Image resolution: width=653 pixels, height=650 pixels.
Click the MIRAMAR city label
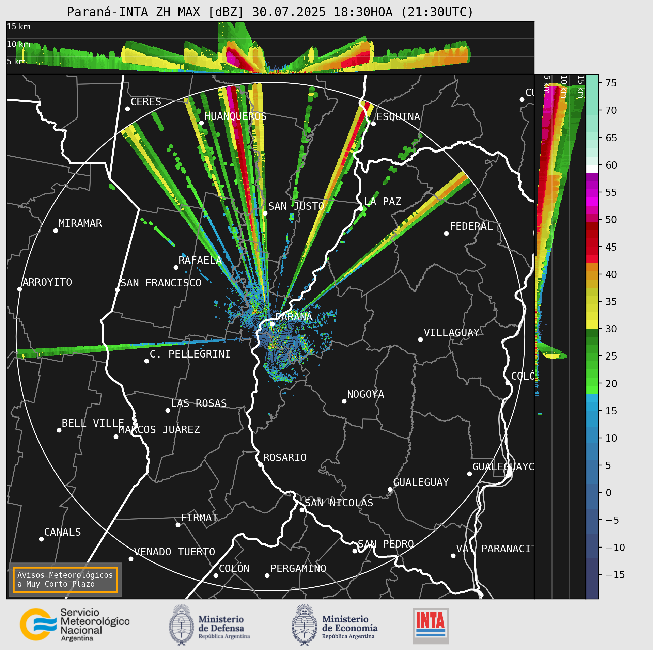pyautogui.click(x=80, y=223)
